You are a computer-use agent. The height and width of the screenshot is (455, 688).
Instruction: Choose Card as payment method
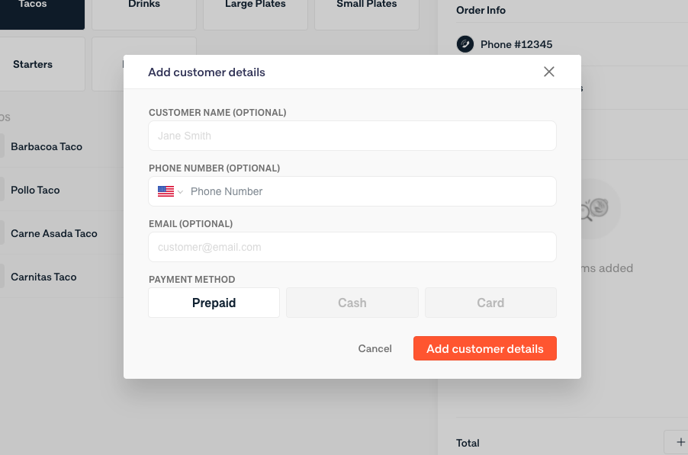point(490,303)
